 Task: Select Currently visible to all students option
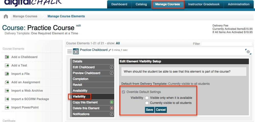pyautogui.click(x=147, y=103)
